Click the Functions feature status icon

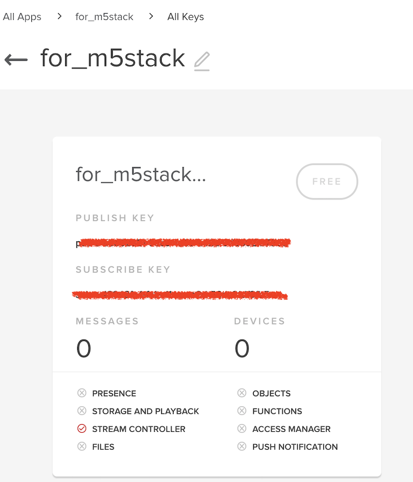click(x=242, y=411)
